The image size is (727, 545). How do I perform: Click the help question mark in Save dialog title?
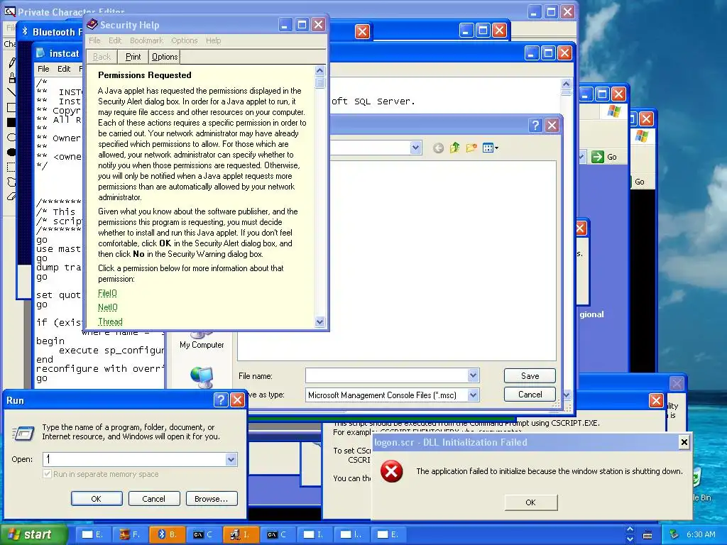[535, 125]
